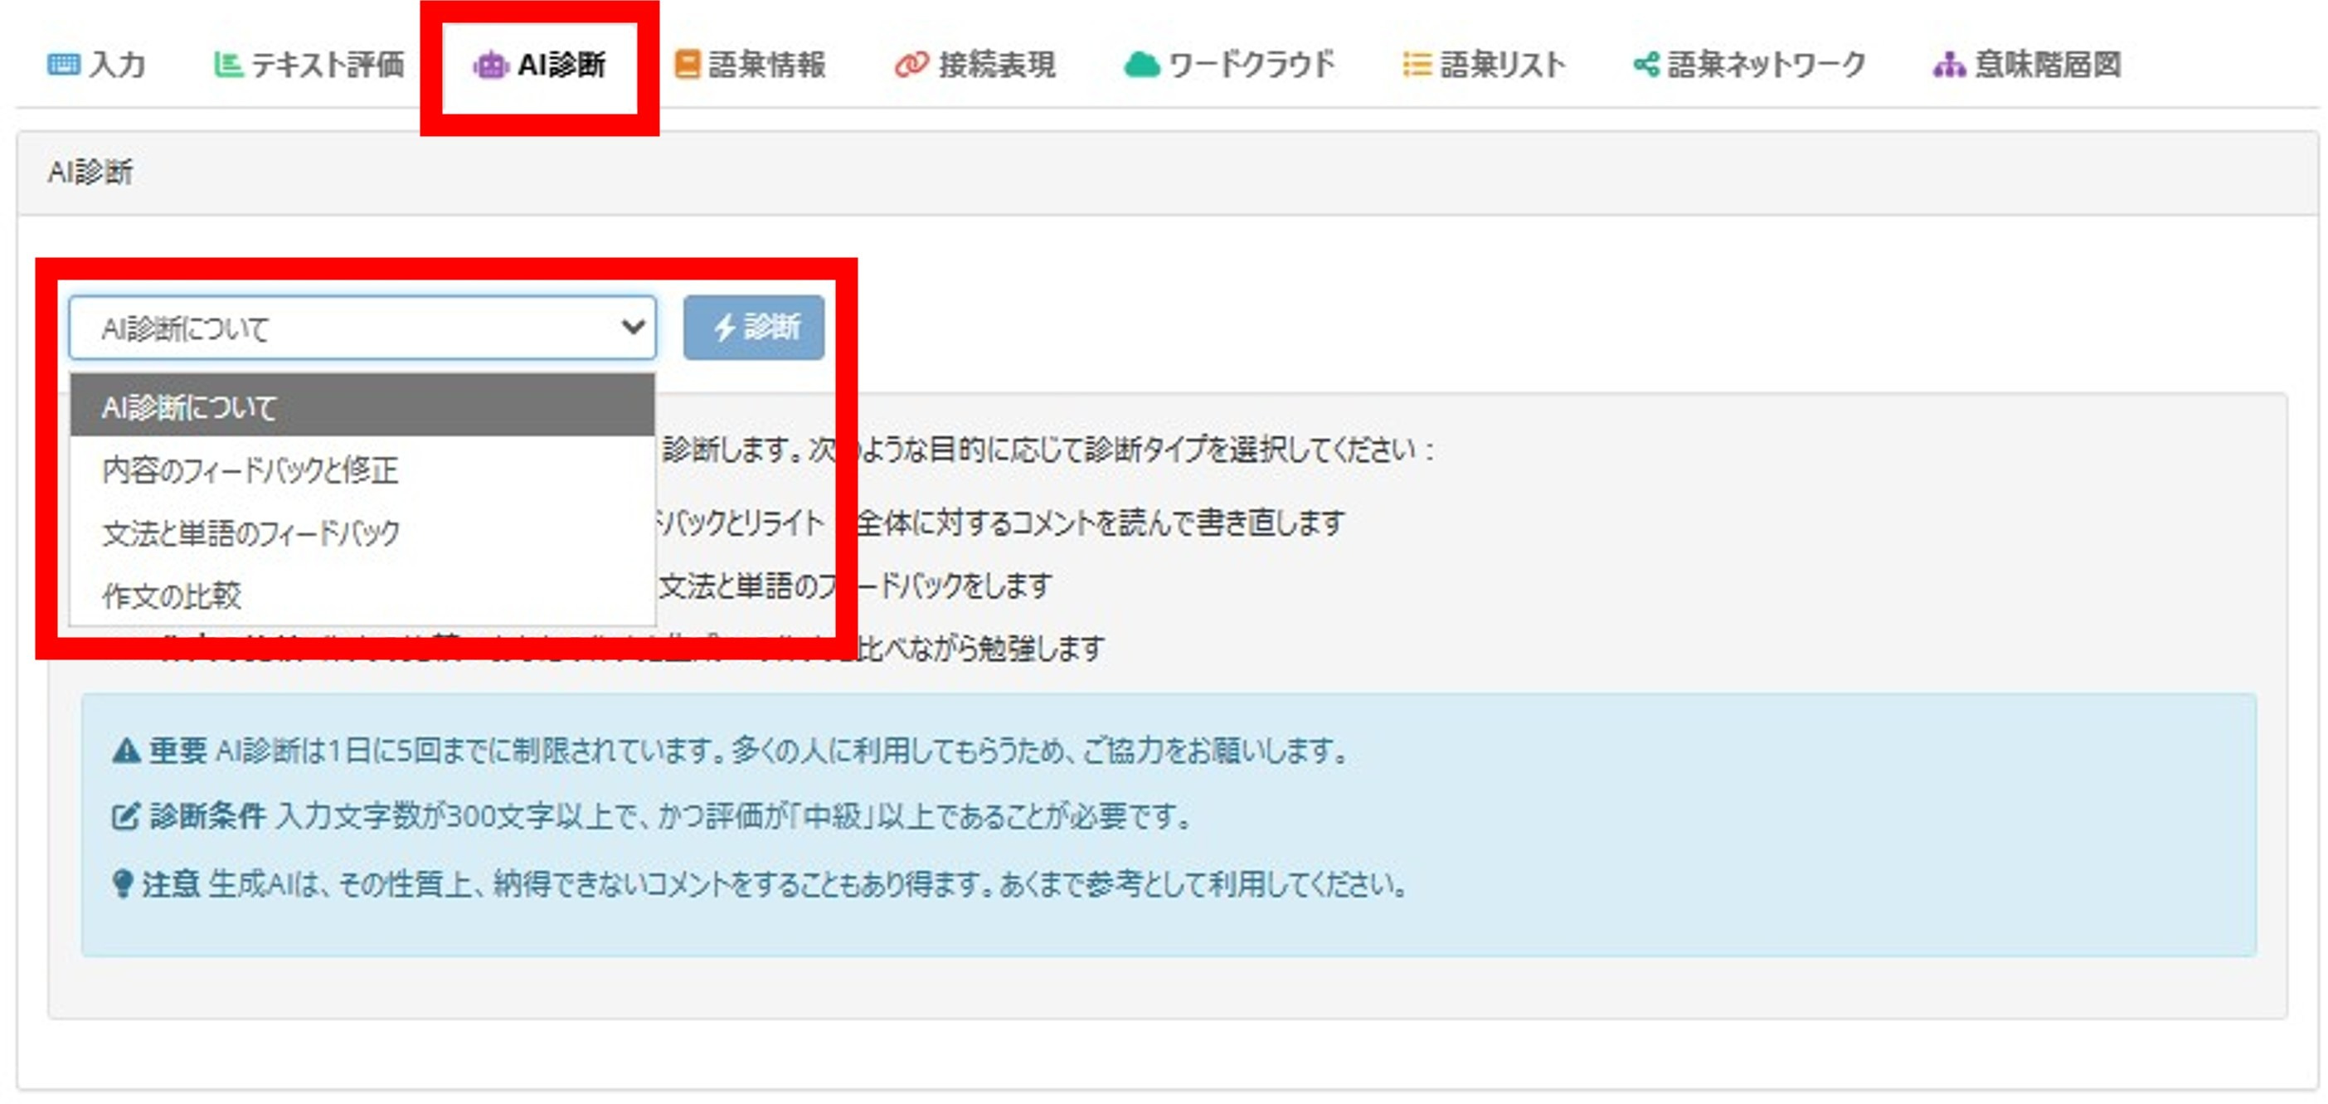The image size is (2328, 1104).
Task: Click the dropdown chevron arrow on selector
Action: click(x=633, y=328)
